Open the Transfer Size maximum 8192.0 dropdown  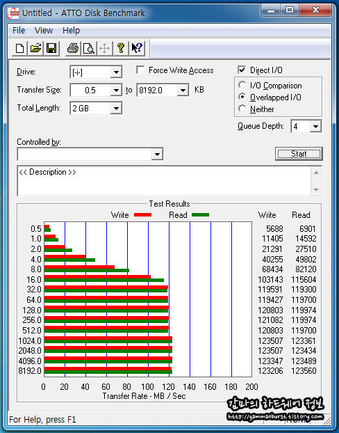click(183, 90)
